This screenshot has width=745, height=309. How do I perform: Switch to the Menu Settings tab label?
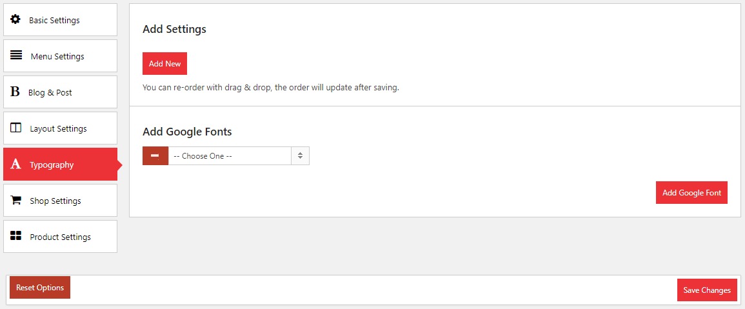[57, 57]
